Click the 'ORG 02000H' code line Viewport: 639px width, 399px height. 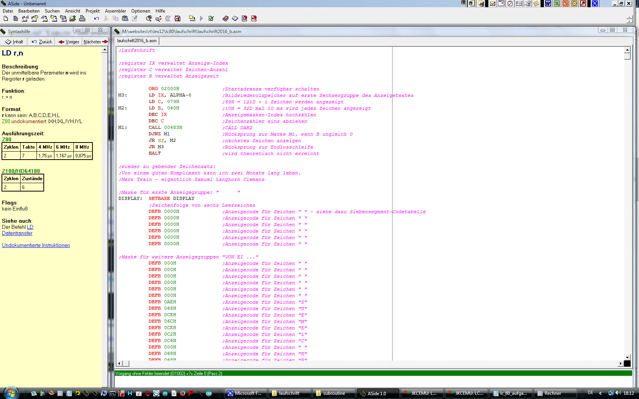164,89
